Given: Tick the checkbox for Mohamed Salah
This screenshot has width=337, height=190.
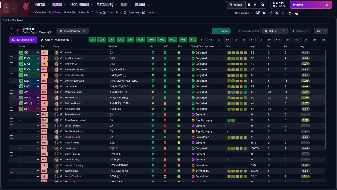Looking at the screenshot, I should click(x=11, y=92).
